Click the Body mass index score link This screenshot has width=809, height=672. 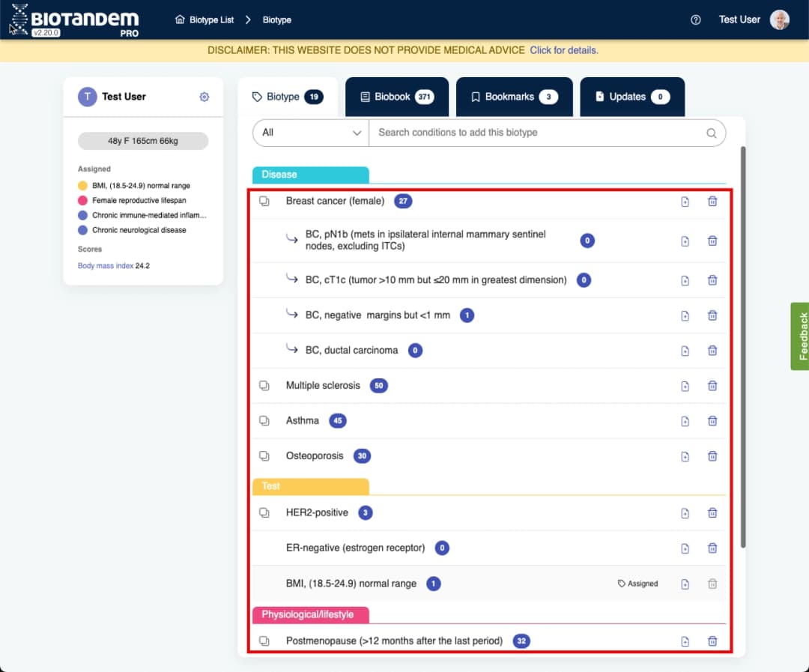point(105,266)
